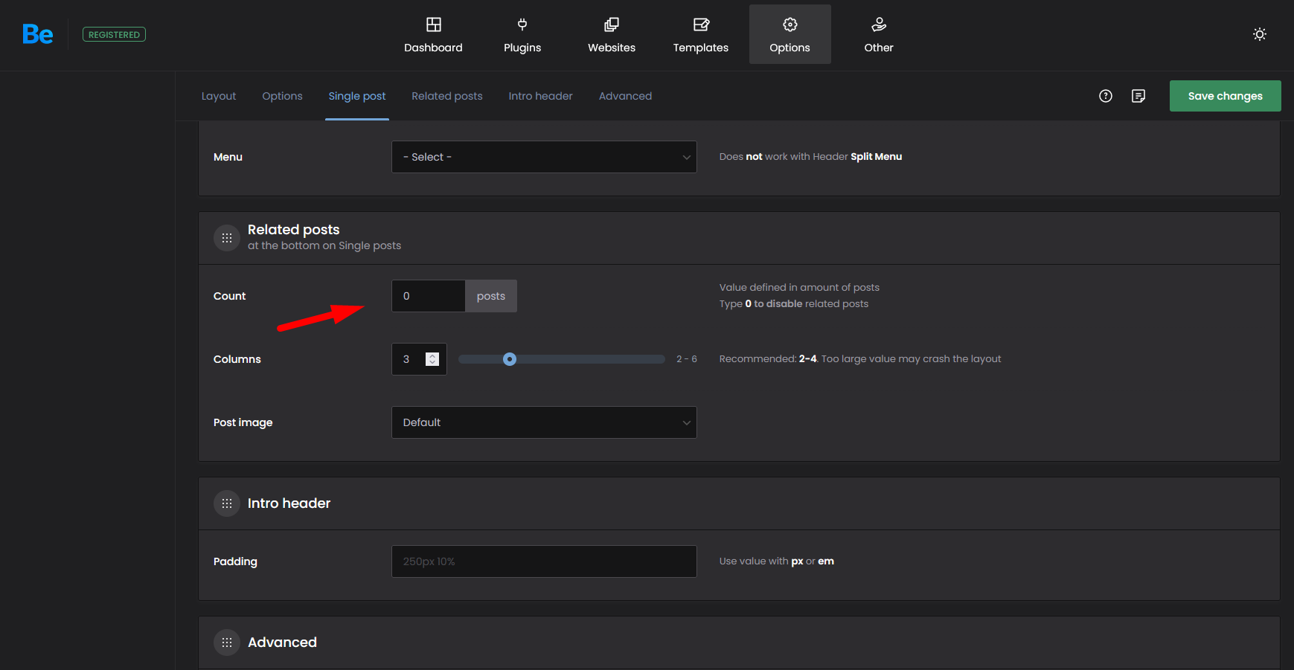Click the Related posts section heading

[x=294, y=230]
